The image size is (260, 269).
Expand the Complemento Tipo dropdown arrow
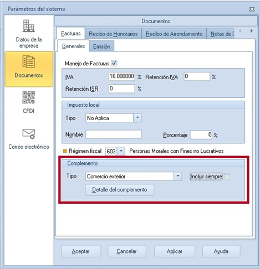pos(178,176)
